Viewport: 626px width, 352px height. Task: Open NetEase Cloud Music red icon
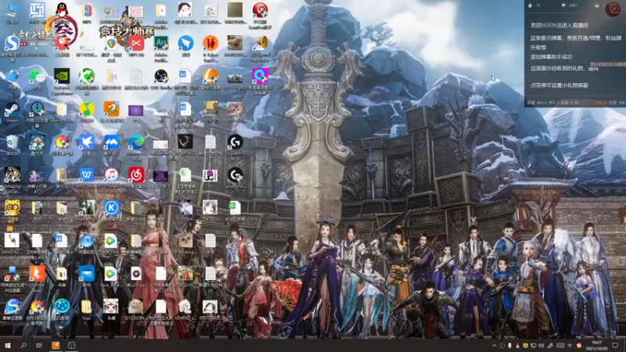coord(136,175)
